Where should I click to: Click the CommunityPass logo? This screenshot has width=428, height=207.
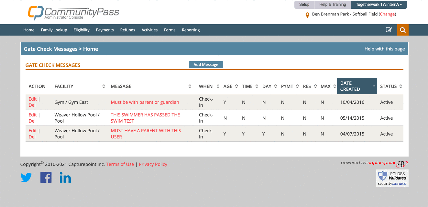tap(73, 13)
